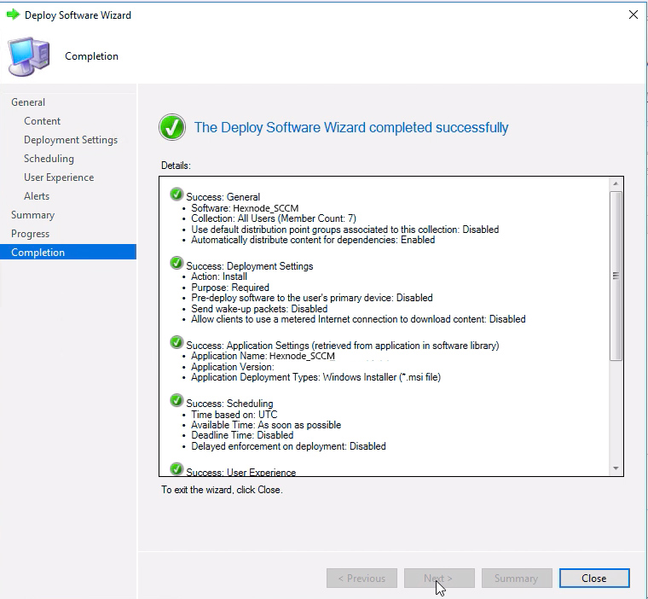Screen dimensions: 648x599
Task: Click the scroll down arrow in Details box
Action: click(x=616, y=468)
